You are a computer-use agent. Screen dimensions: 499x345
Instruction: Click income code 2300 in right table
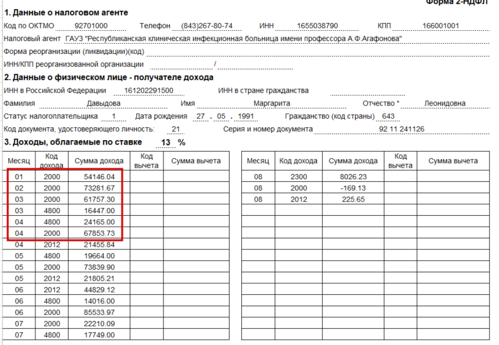[x=298, y=177]
